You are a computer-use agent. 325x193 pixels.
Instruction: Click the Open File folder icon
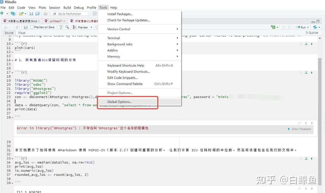point(21,14)
